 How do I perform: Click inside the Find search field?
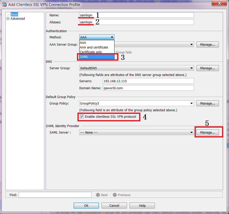click(55, 195)
